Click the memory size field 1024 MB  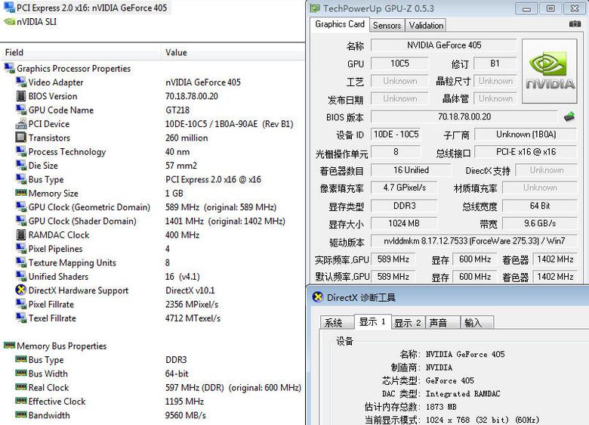[404, 223]
